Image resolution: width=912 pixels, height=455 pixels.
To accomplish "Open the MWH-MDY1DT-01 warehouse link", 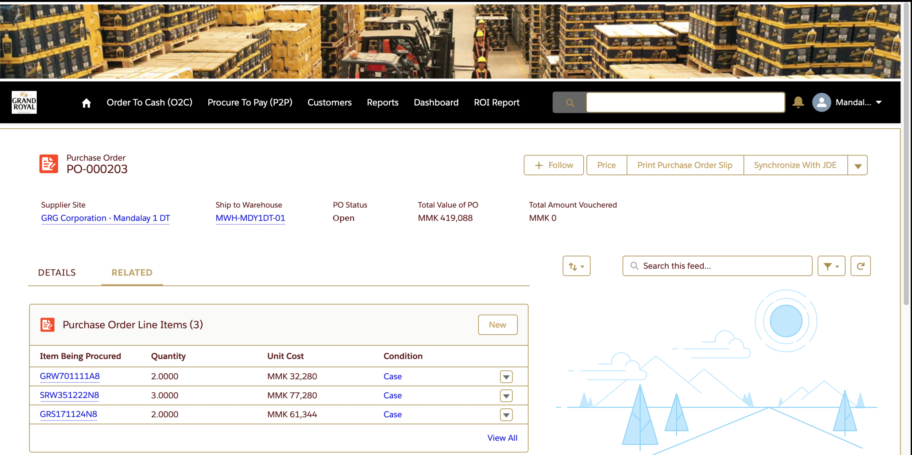I will point(250,218).
